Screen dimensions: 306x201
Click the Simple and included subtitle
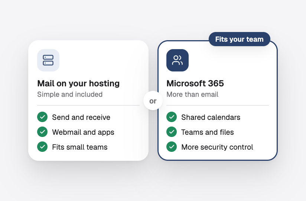(70, 95)
